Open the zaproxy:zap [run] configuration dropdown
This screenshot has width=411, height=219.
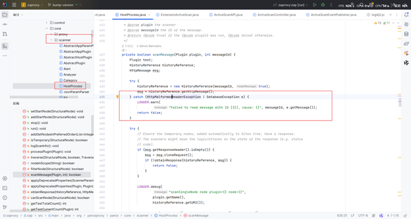[x=290, y=5]
